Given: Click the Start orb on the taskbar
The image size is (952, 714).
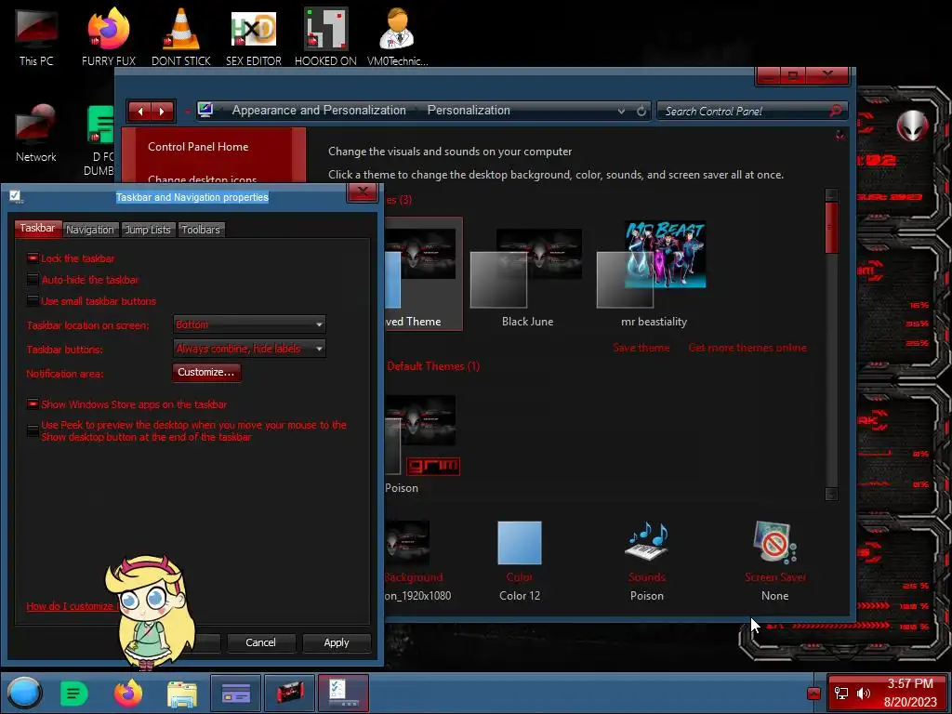Looking at the screenshot, I should pos(24,693).
